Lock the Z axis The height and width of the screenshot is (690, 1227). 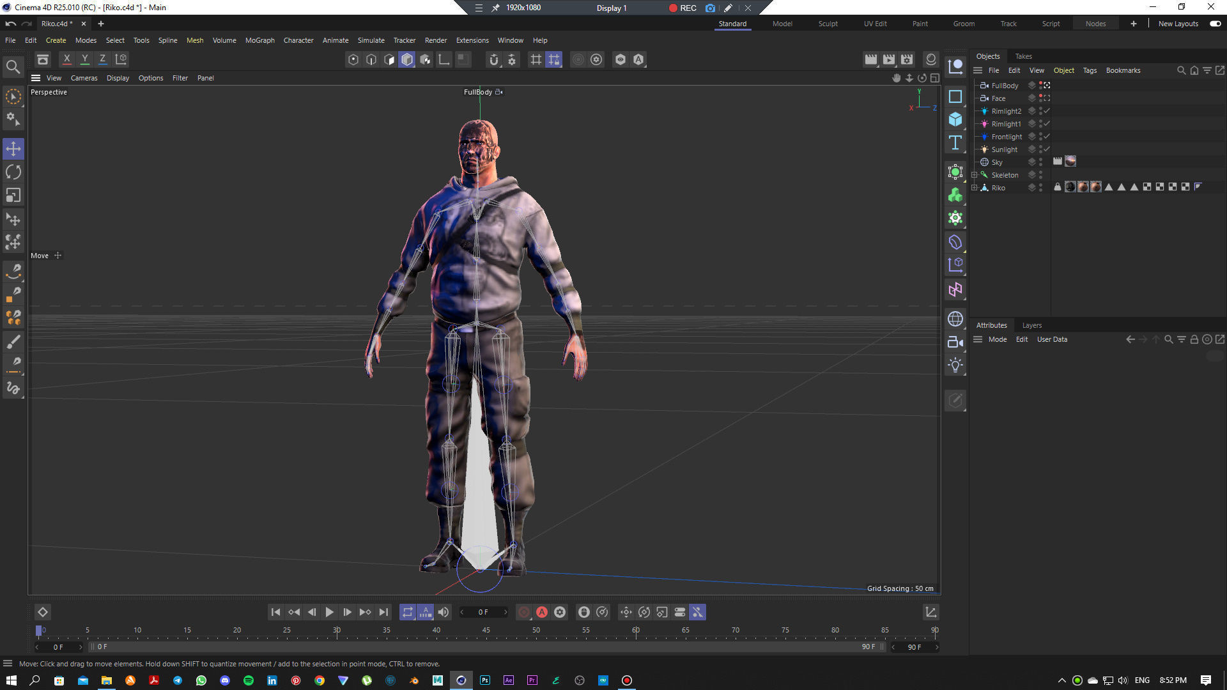click(102, 59)
